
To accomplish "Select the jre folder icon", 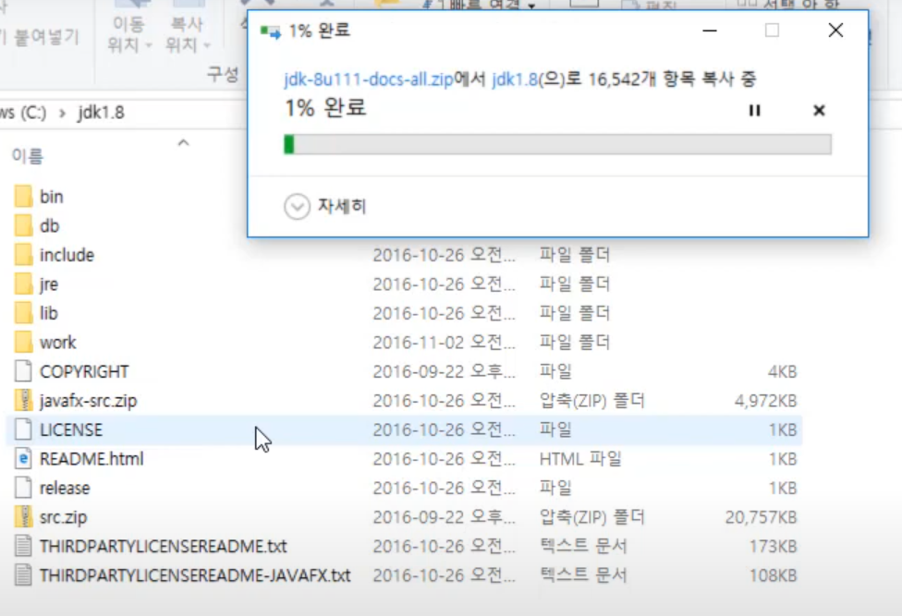I will (24, 284).
